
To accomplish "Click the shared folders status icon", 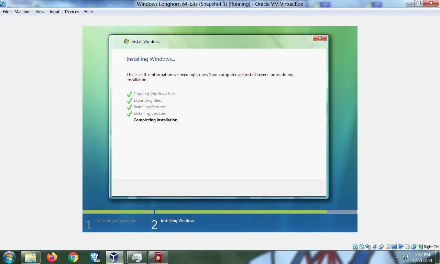I will click(388, 247).
